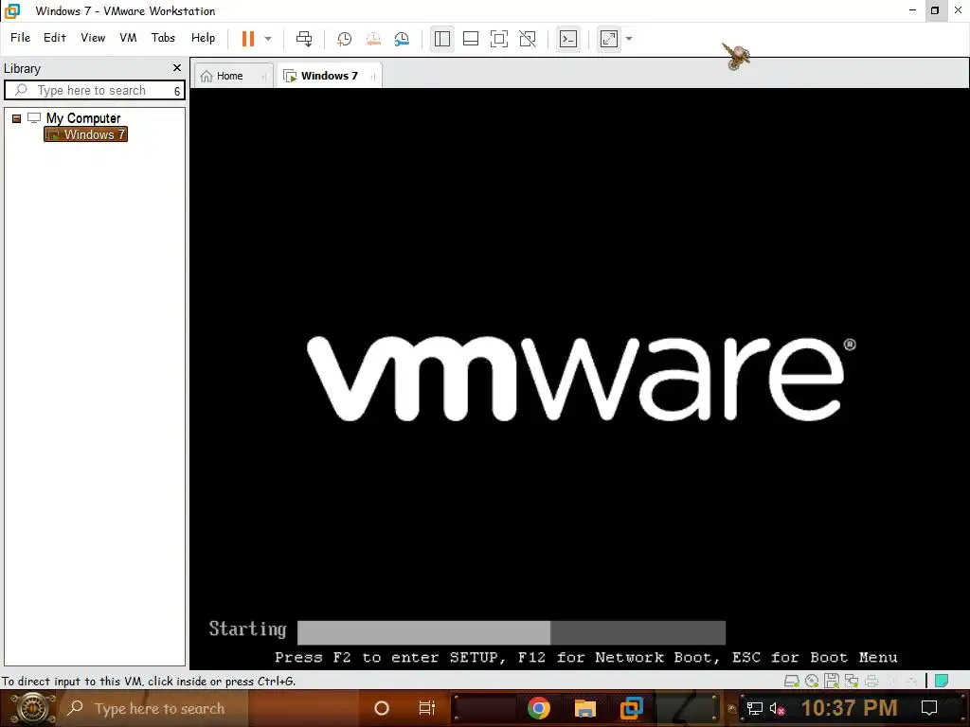Close the Home tab
The image size is (970, 727).
263,77
